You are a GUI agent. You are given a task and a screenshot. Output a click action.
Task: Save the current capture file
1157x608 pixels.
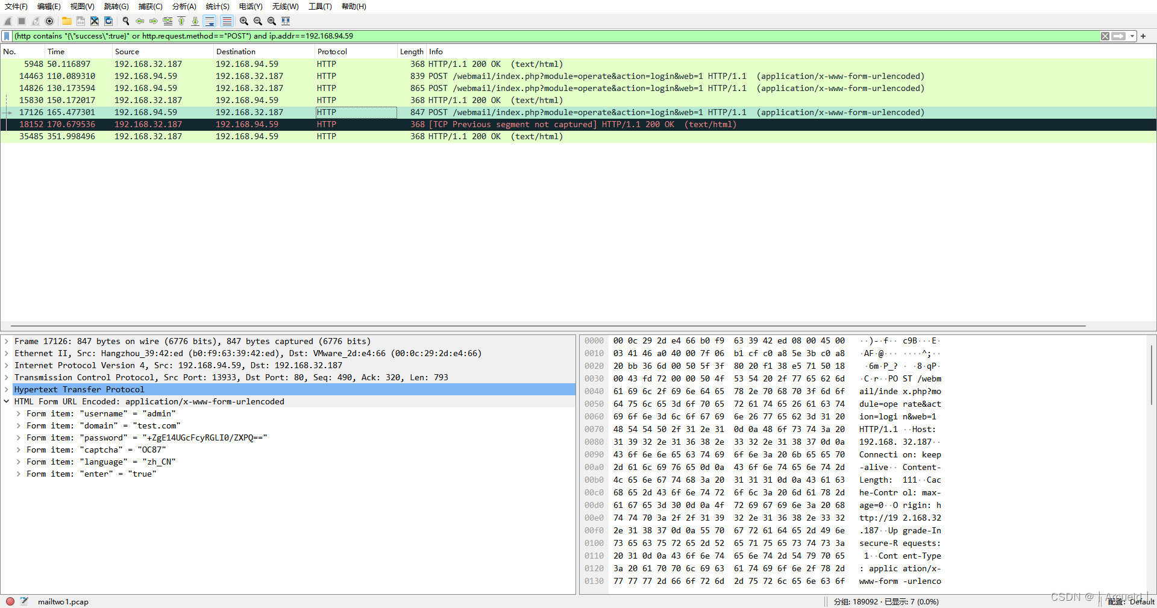point(81,21)
